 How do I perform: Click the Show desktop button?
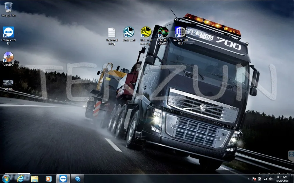pos(292,179)
